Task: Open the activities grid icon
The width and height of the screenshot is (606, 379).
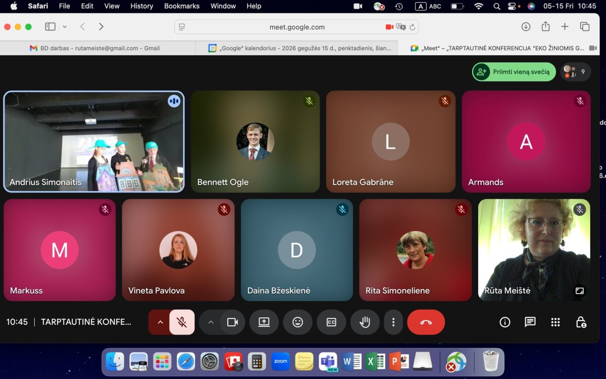Action: [555, 322]
